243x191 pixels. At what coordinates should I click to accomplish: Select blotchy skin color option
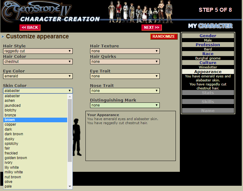click(35, 110)
